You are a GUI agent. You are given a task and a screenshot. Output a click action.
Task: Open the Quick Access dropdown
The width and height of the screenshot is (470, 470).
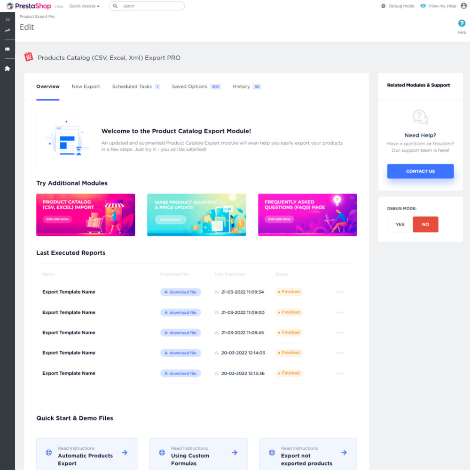[x=85, y=6]
